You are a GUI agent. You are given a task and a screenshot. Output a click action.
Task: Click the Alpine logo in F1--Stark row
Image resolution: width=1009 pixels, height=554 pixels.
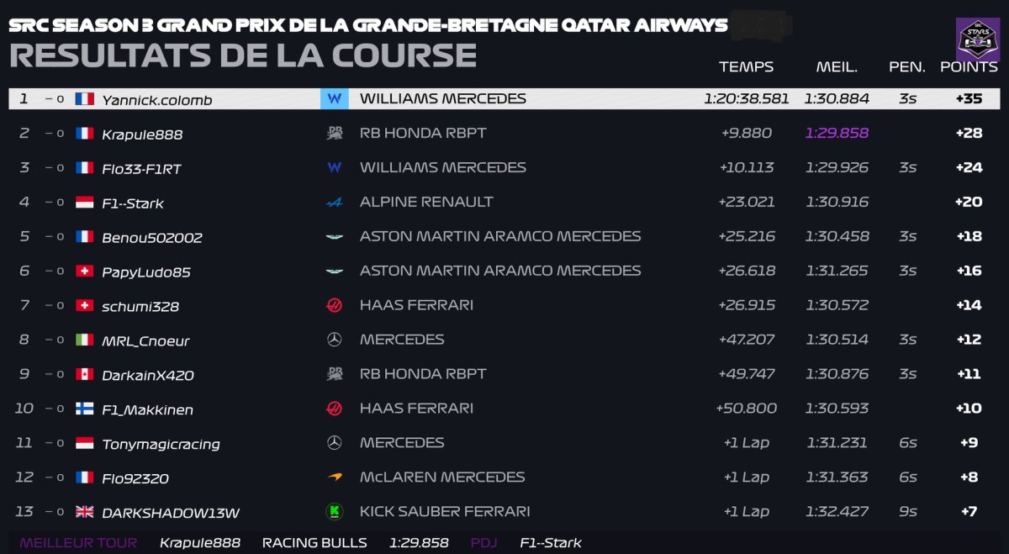pyautogui.click(x=334, y=202)
